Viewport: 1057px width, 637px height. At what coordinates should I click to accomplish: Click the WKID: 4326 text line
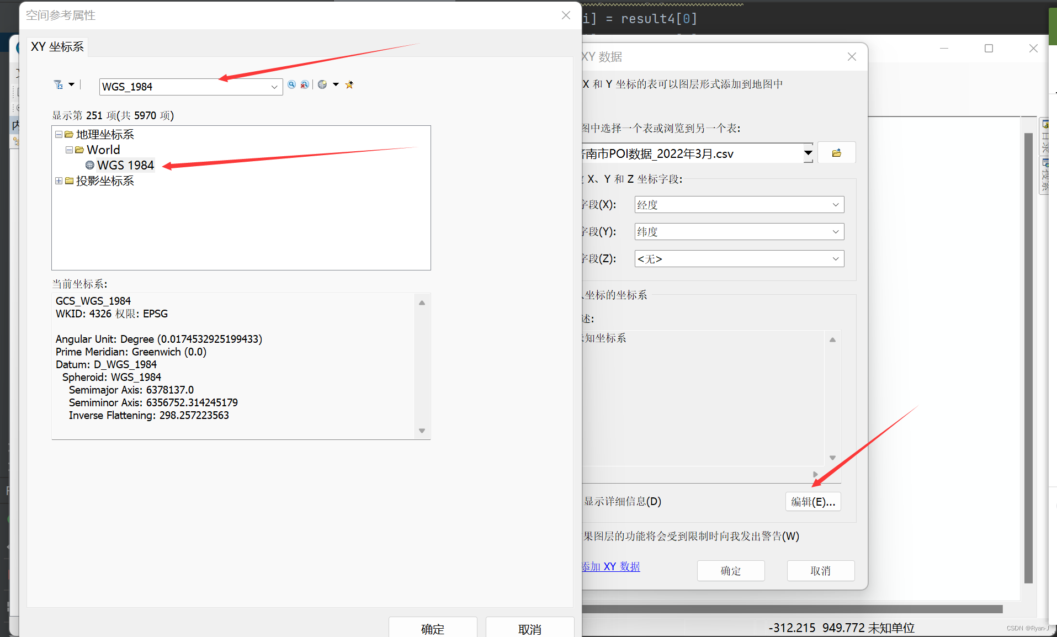tap(111, 314)
